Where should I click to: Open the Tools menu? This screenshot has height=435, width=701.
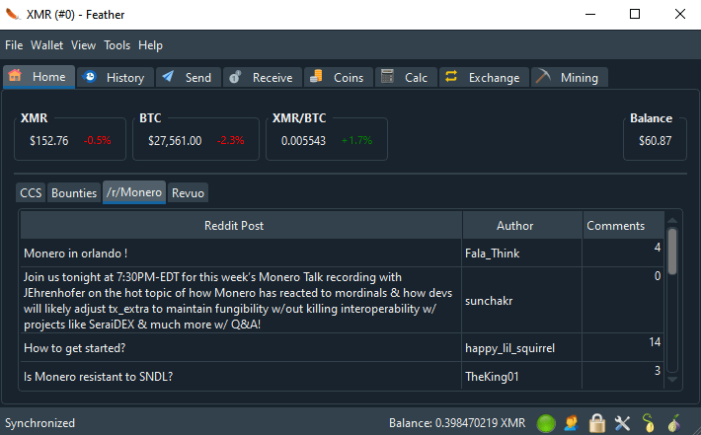(117, 45)
